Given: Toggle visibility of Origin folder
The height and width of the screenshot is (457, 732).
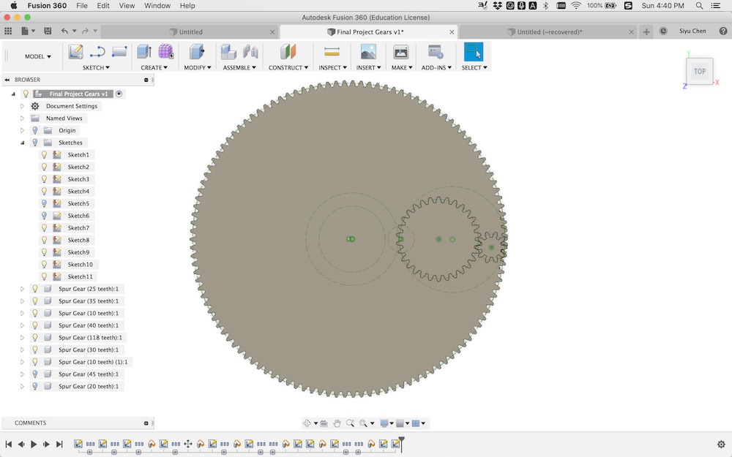Looking at the screenshot, I should point(35,131).
